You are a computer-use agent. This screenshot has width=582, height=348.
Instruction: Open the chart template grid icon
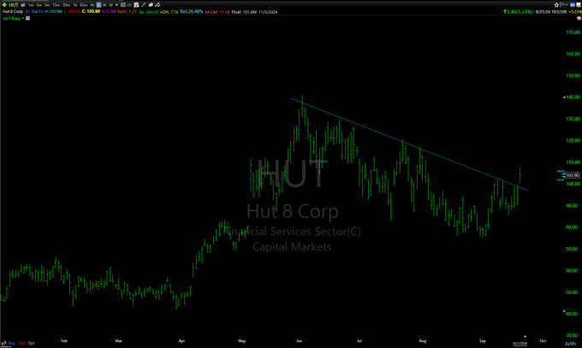click(136, 5)
